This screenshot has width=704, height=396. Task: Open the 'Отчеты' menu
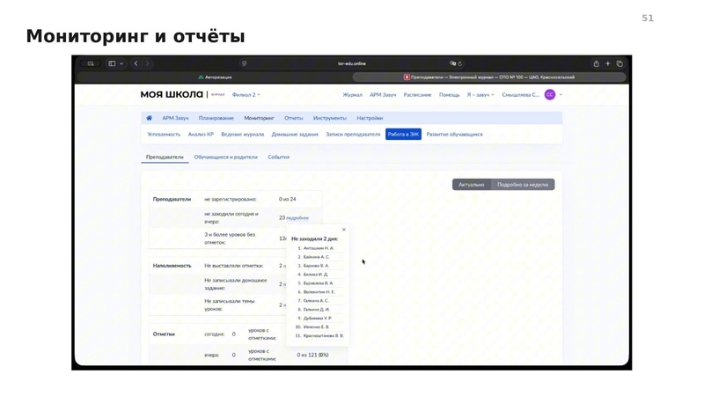294,118
